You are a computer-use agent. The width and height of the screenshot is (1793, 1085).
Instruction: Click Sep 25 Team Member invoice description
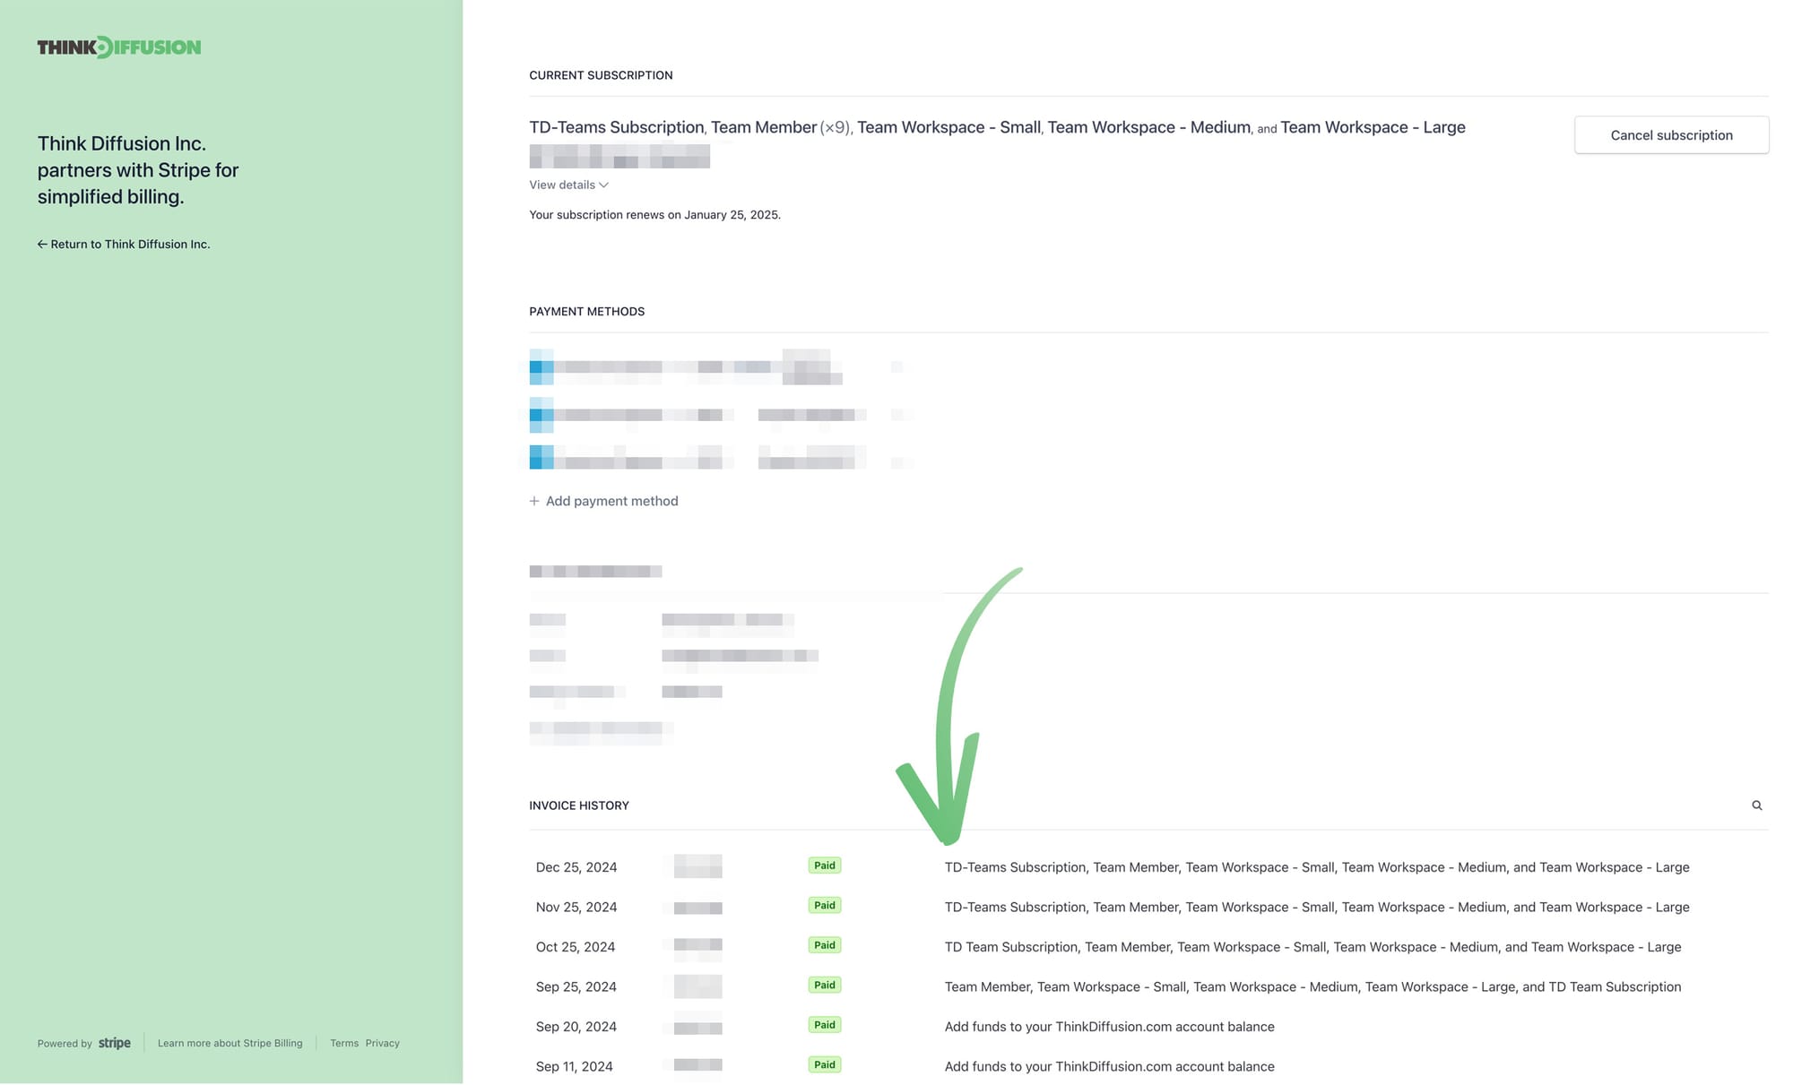1312,986
